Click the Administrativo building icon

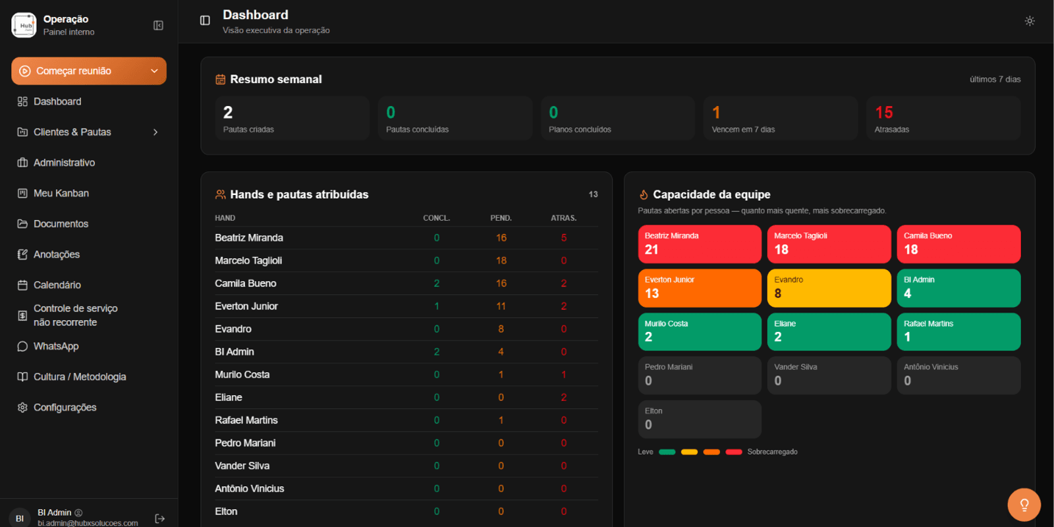tap(22, 163)
